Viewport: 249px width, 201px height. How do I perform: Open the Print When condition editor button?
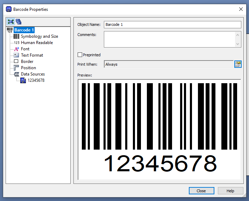tap(238, 64)
